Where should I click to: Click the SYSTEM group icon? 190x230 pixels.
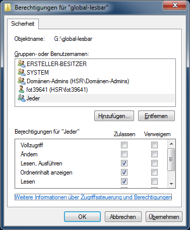[x=22, y=72]
